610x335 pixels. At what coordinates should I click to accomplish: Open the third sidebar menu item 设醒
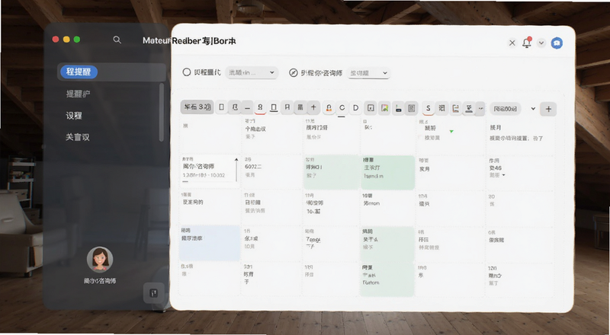pyautogui.click(x=74, y=116)
